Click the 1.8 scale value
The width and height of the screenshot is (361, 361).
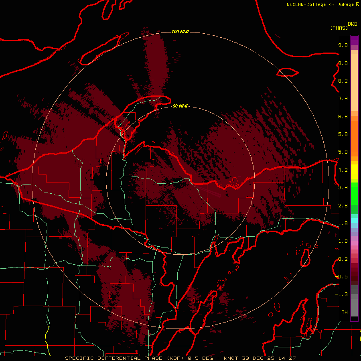[343, 223]
